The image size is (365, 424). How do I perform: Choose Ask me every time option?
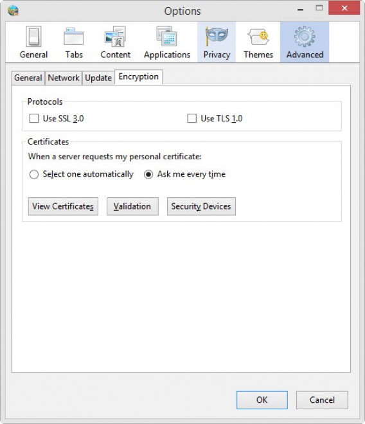[148, 174]
